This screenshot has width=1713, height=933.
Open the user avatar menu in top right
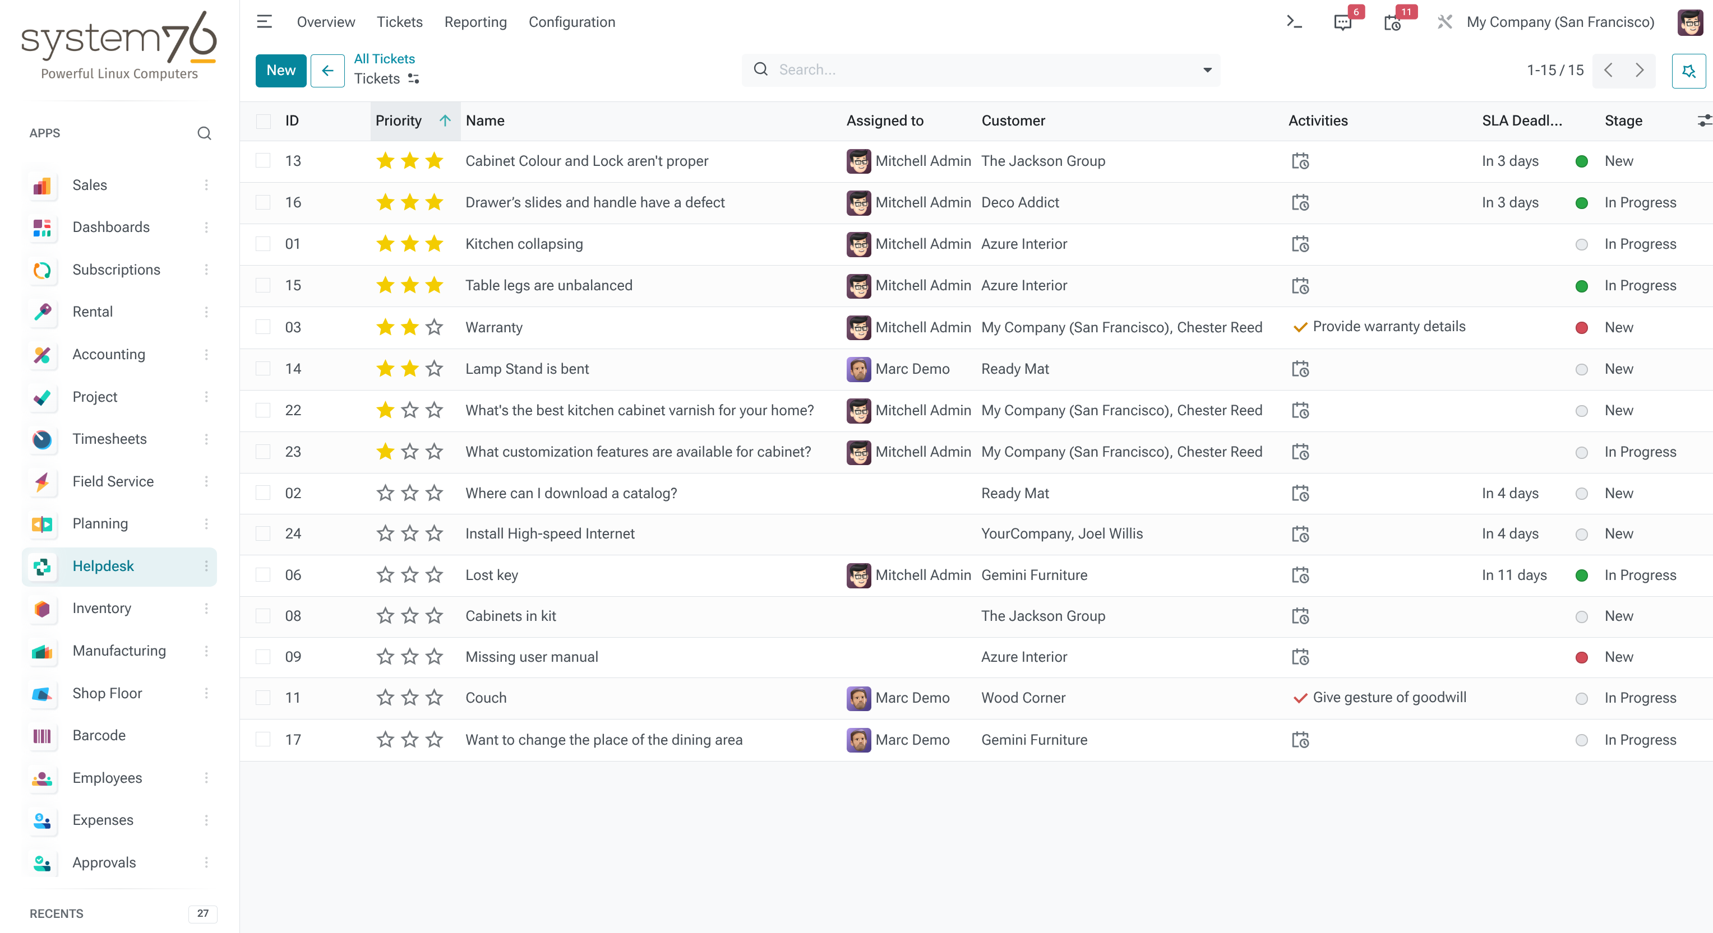(x=1689, y=22)
